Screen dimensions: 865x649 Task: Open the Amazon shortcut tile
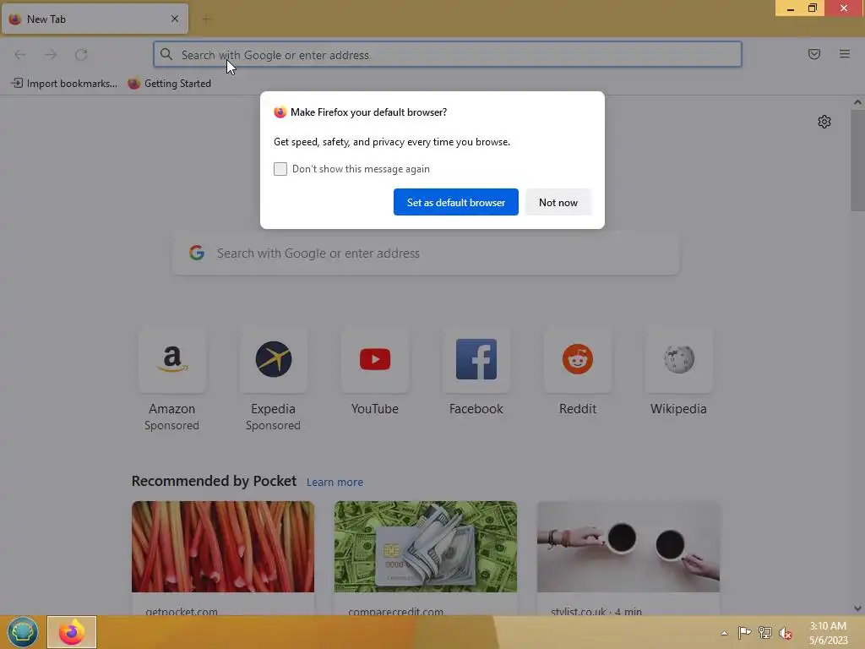point(172,359)
